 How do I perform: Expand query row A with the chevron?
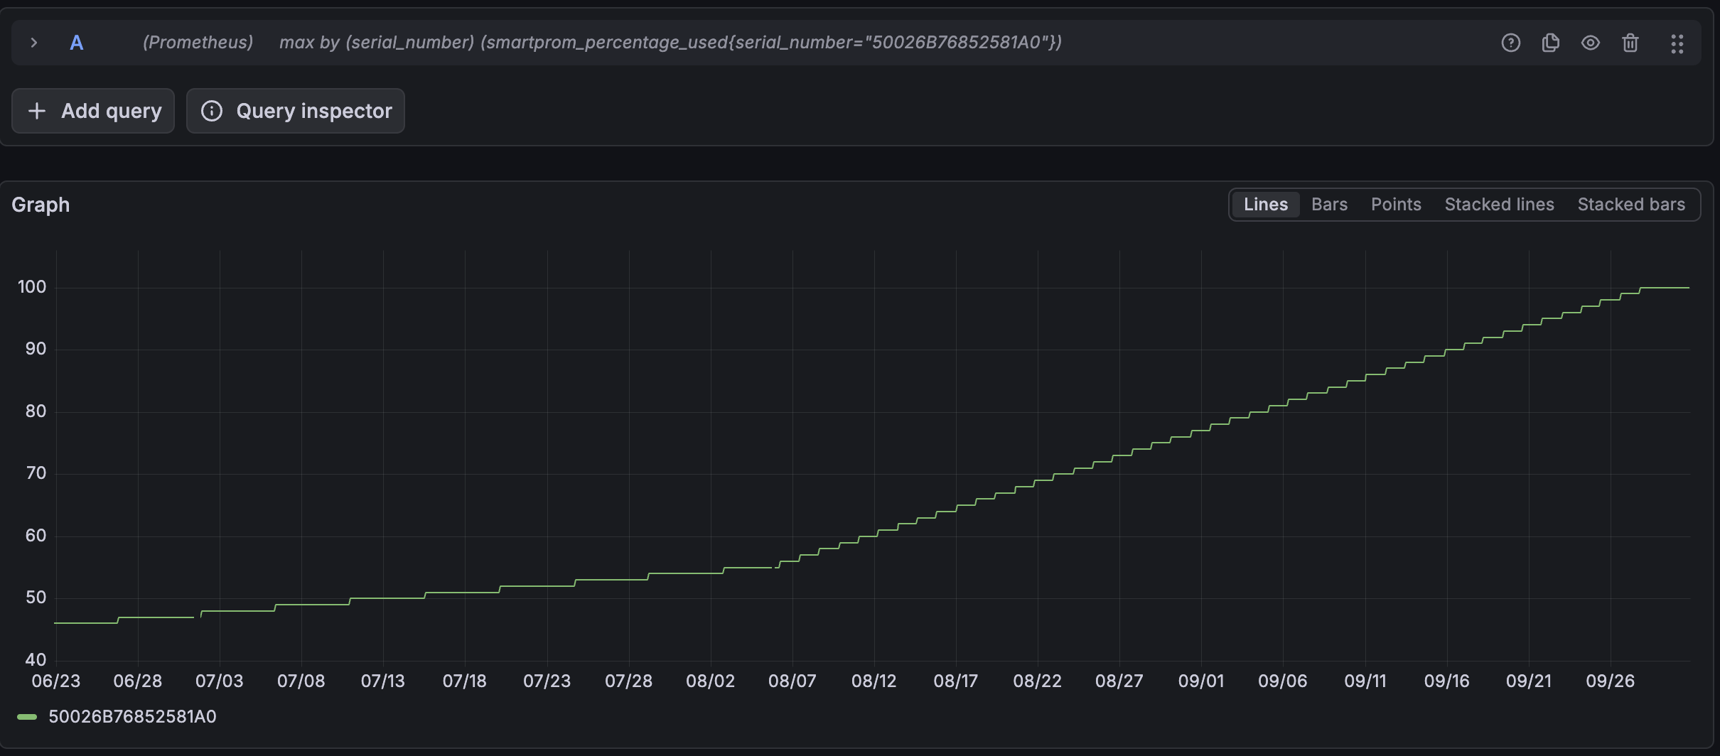click(x=33, y=43)
